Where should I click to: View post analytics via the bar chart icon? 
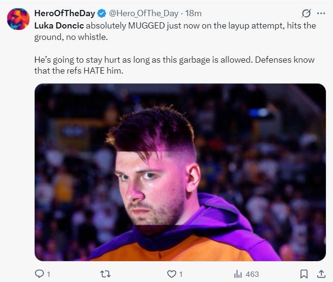tap(238, 274)
